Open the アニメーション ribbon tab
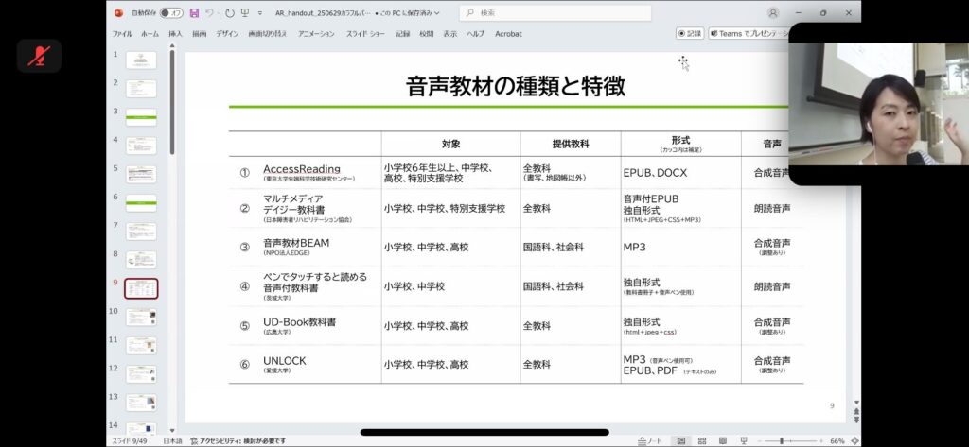 (x=316, y=34)
